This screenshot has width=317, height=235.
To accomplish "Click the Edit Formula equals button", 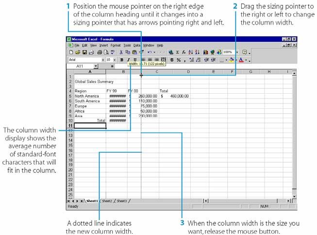I will (x=112, y=66).
